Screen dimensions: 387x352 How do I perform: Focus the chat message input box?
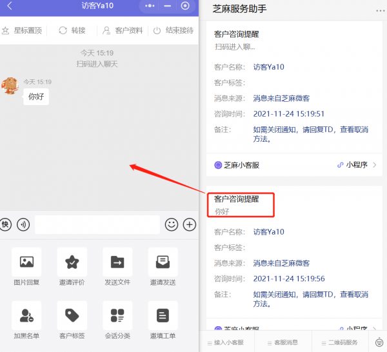(97, 224)
